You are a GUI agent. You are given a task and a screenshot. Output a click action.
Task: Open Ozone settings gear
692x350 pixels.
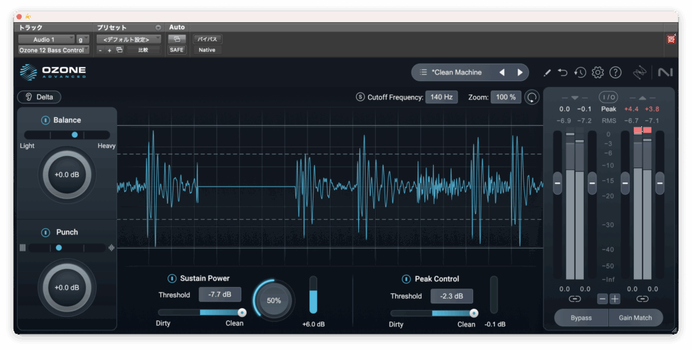[x=597, y=72]
